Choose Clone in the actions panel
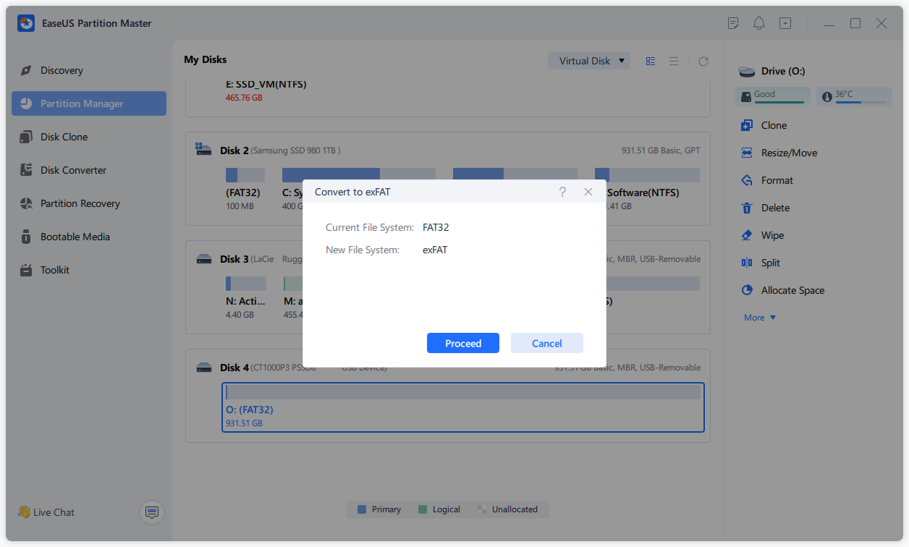 (774, 125)
